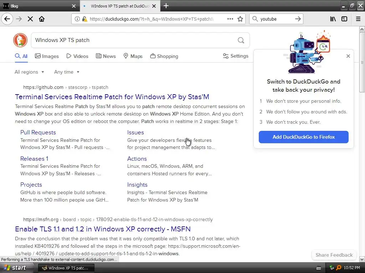Click the page scrollbar up arrow

pos(362,29)
